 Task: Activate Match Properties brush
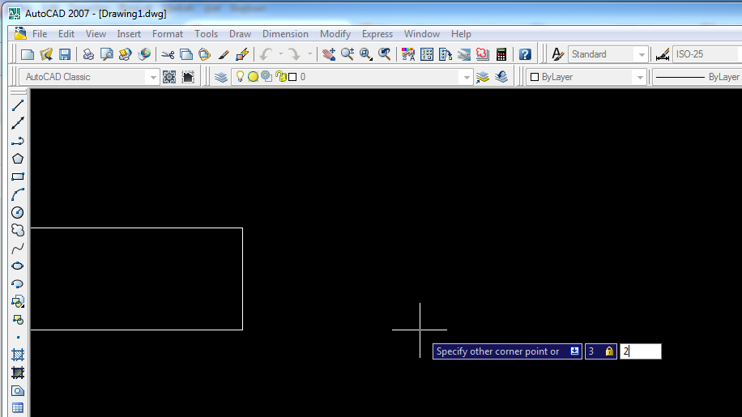pyautogui.click(x=224, y=54)
